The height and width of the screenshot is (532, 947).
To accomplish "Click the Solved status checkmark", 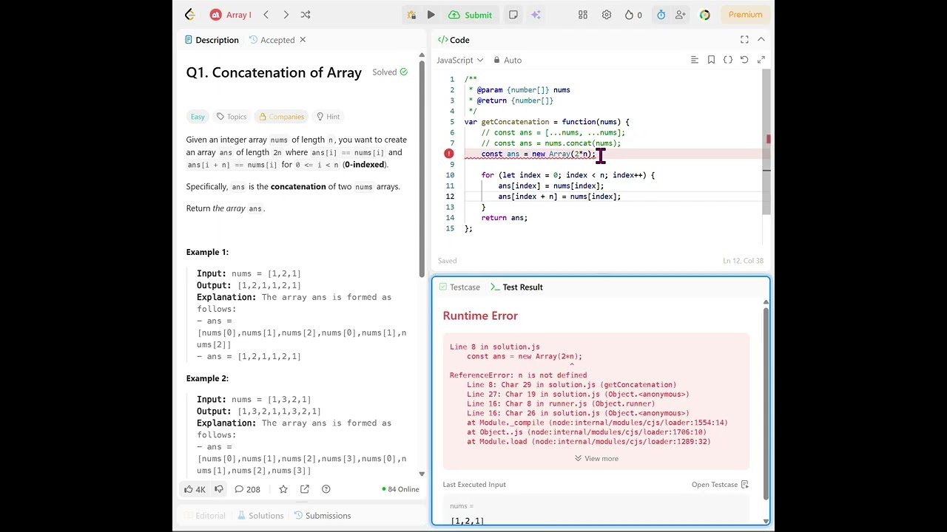I will pyautogui.click(x=403, y=72).
